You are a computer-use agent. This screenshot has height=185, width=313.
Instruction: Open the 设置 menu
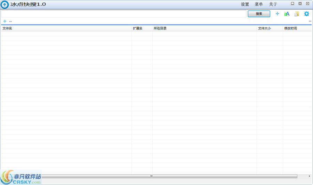pyautogui.click(x=245, y=4)
